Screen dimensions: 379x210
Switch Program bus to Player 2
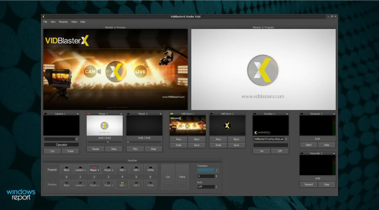tap(108, 170)
